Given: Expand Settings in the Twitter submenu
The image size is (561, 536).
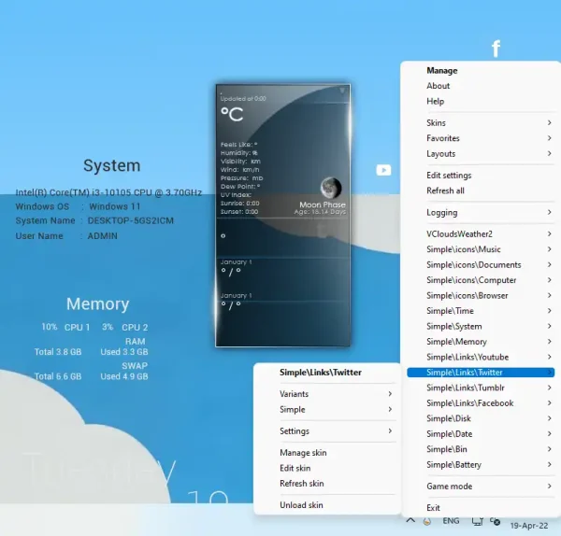Looking at the screenshot, I should [x=327, y=431].
